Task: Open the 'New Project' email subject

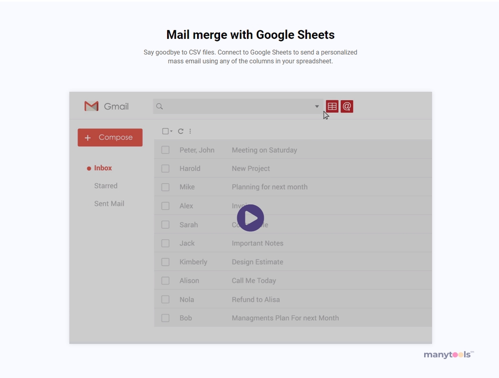Action: [251, 168]
